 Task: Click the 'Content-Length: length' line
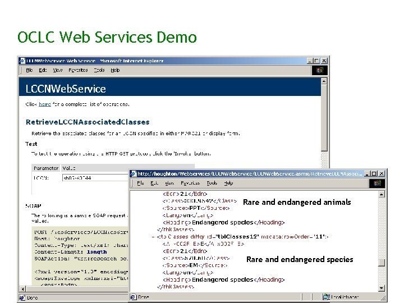coord(71,252)
